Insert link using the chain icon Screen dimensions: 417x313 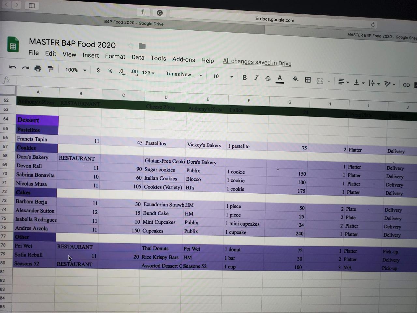(406, 85)
